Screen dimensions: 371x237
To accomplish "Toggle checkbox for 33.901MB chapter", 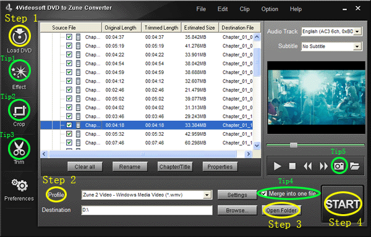I will click(69, 54).
